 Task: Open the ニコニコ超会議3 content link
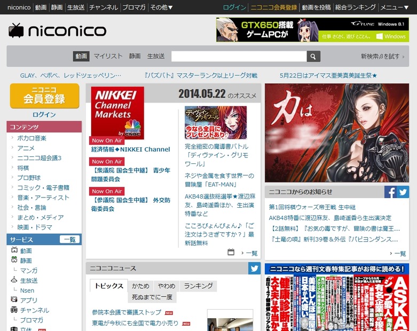point(39,158)
